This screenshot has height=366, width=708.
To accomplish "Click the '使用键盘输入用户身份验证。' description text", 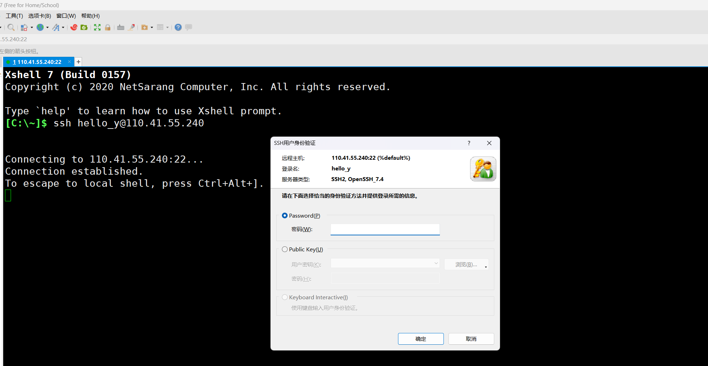I will 325,308.
